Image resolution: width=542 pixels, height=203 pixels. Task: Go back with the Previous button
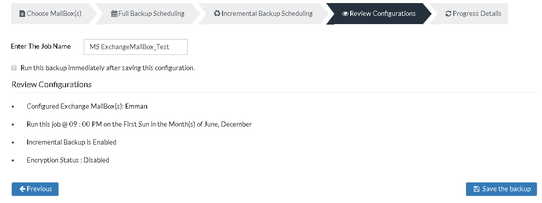tap(35, 189)
